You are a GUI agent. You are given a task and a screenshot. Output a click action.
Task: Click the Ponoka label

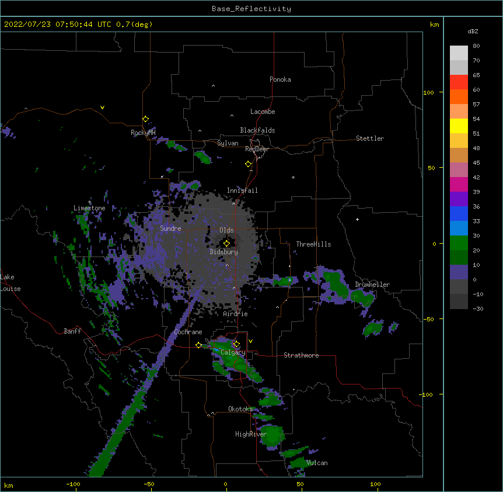(x=280, y=79)
